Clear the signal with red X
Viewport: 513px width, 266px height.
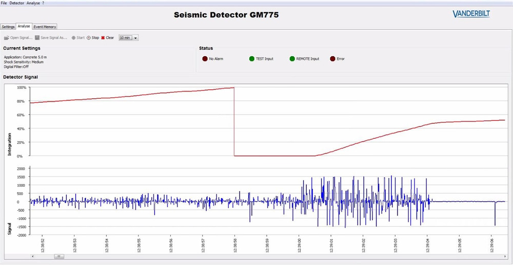(x=108, y=38)
